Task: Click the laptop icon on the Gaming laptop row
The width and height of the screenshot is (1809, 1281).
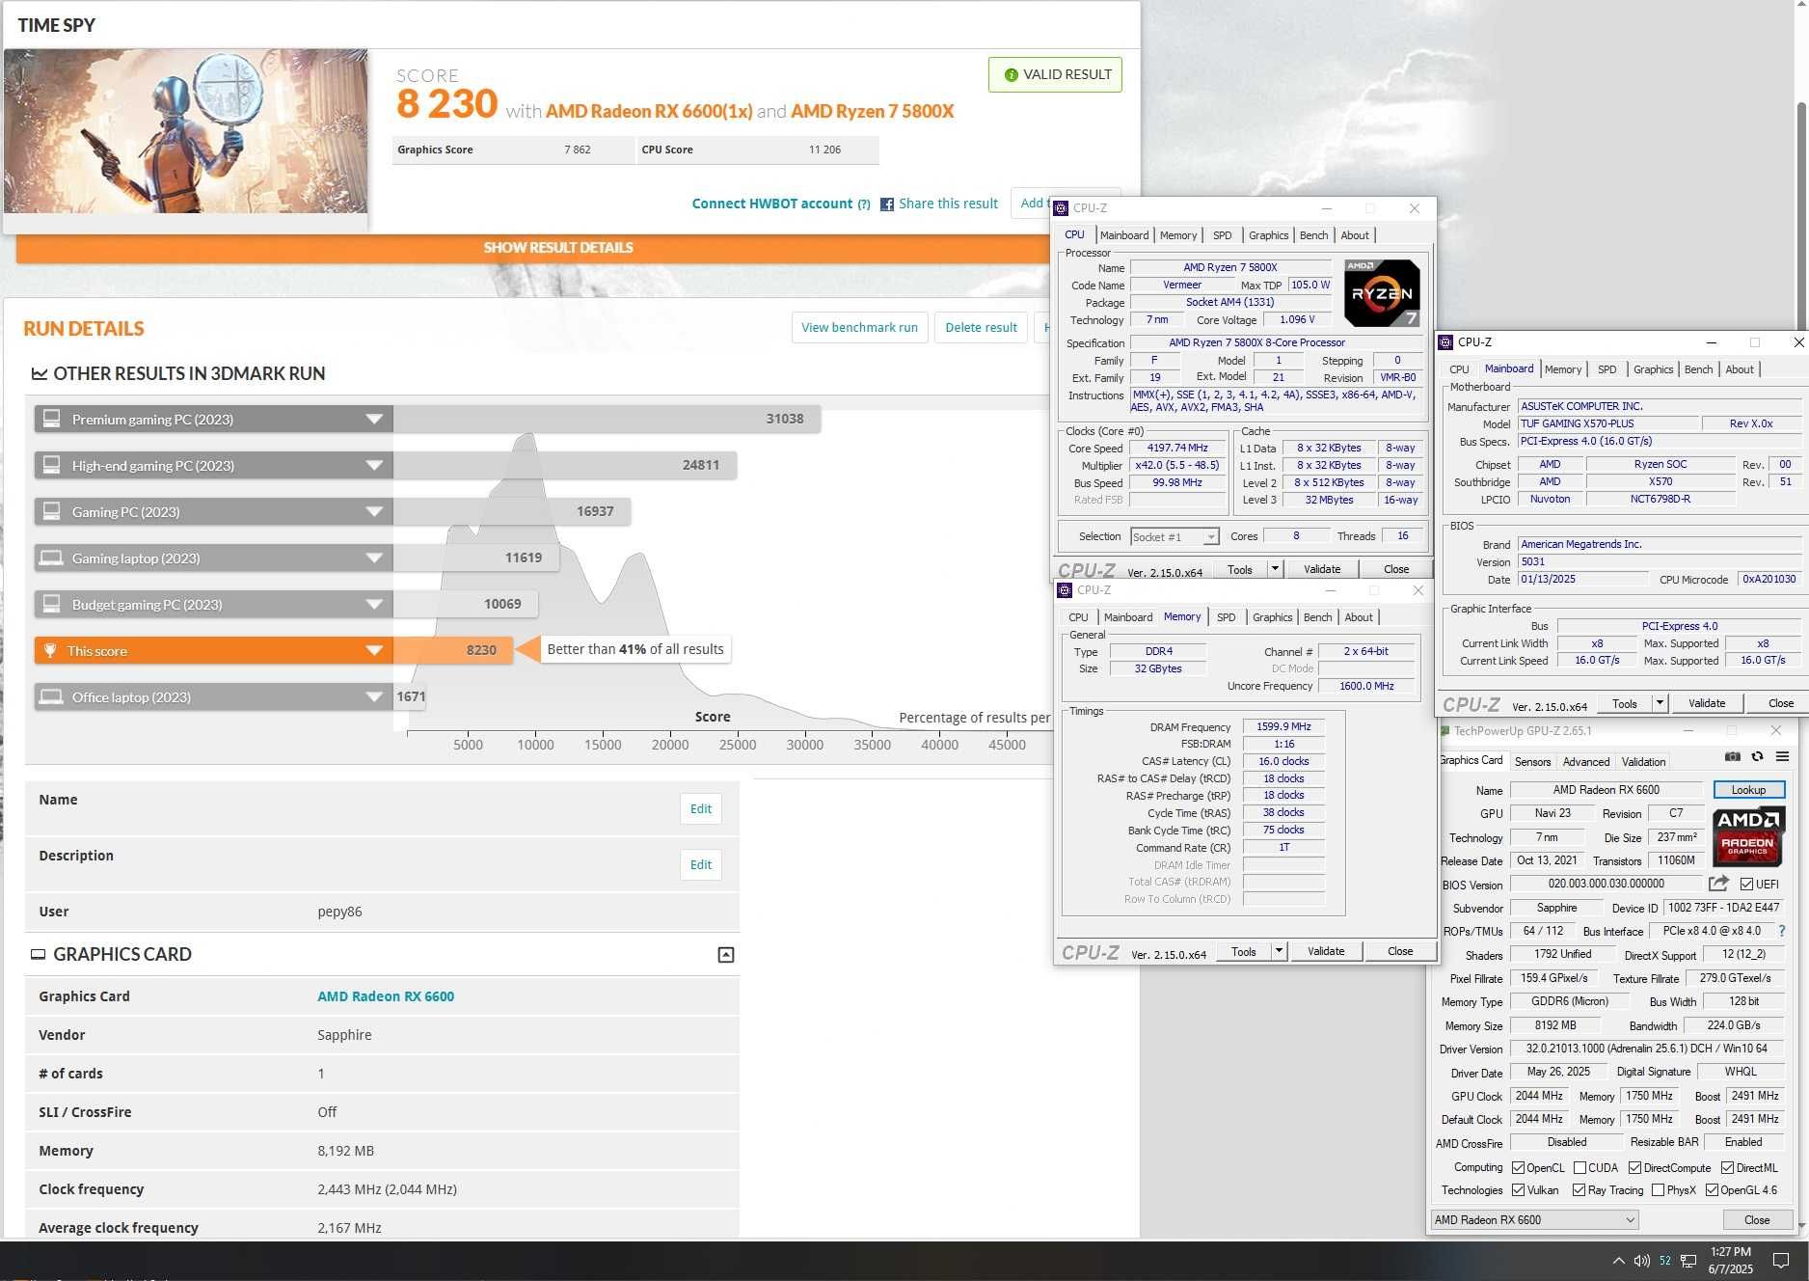Action: [52, 558]
